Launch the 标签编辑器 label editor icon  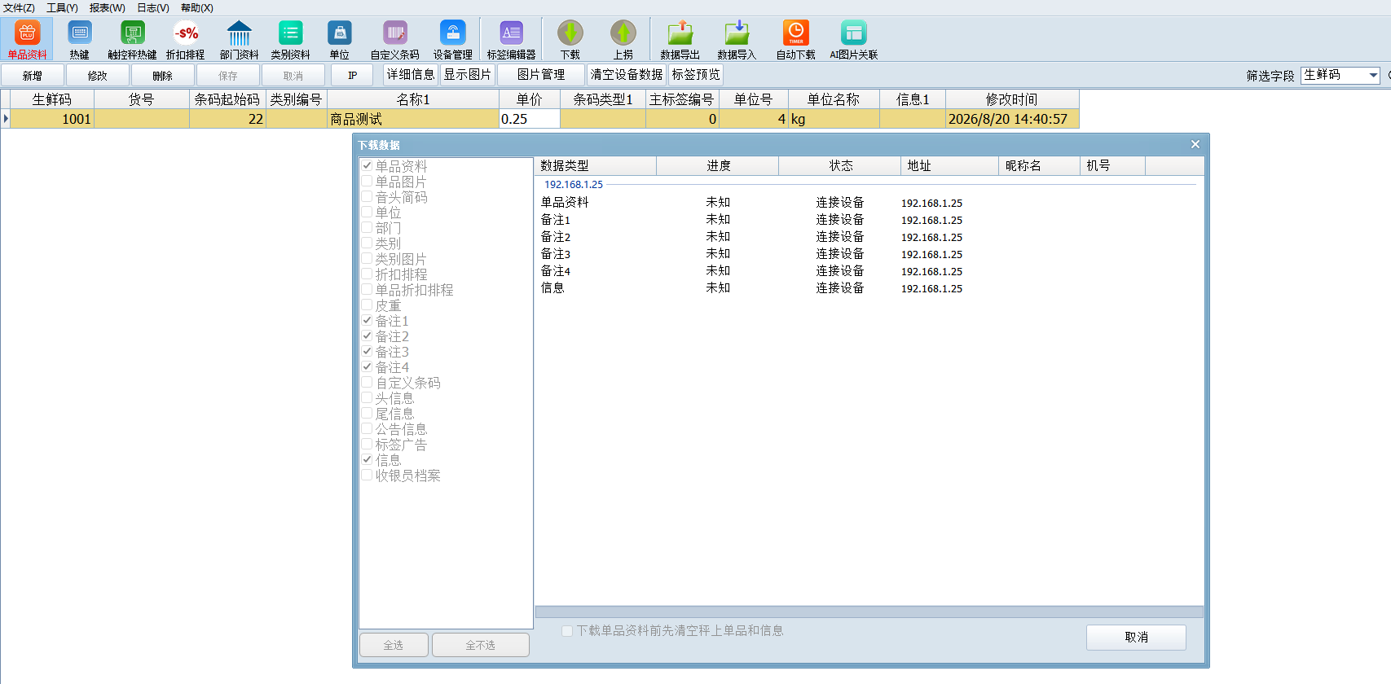[511, 39]
